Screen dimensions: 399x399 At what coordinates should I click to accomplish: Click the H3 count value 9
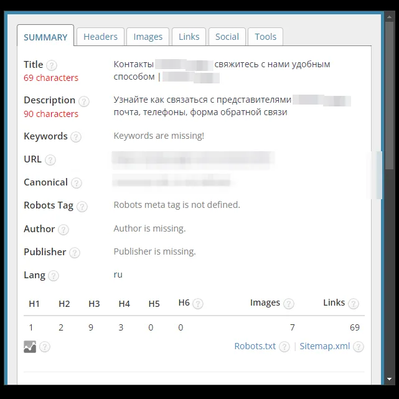[x=91, y=327]
